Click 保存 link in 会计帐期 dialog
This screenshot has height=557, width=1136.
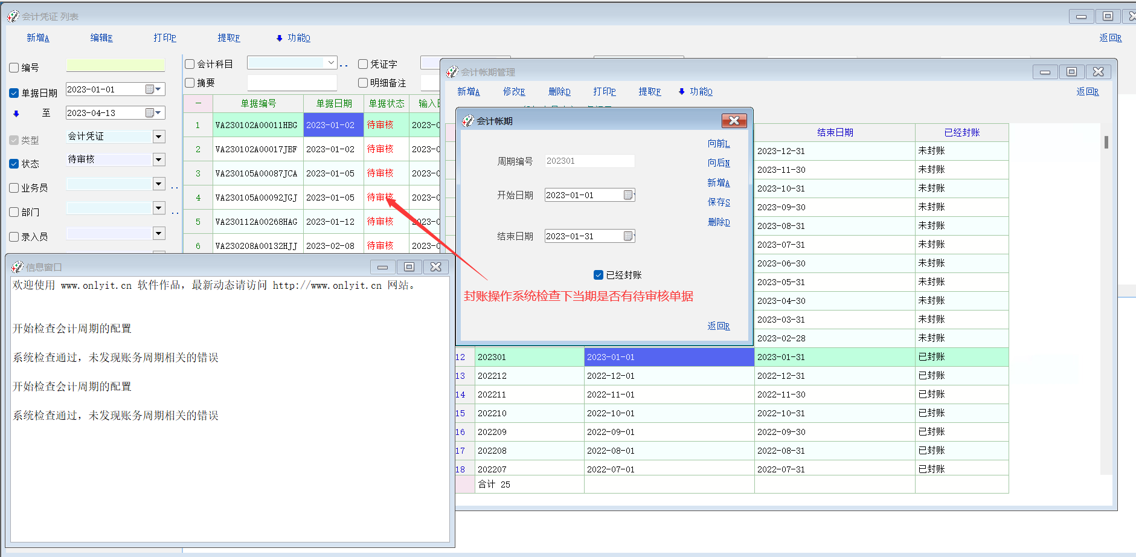coord(719,202)
